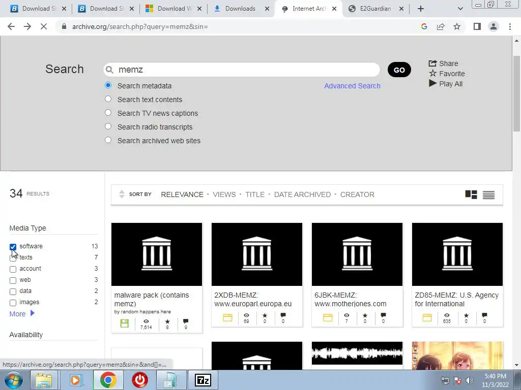Open 7-Zip from taskbar

202,380
